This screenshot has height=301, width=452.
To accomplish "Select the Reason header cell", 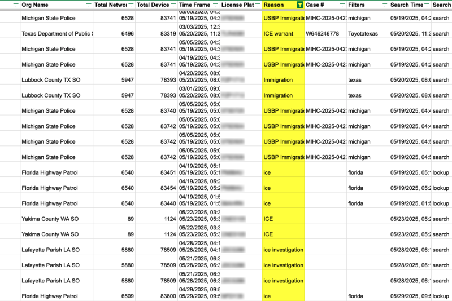I will (284, 5).
